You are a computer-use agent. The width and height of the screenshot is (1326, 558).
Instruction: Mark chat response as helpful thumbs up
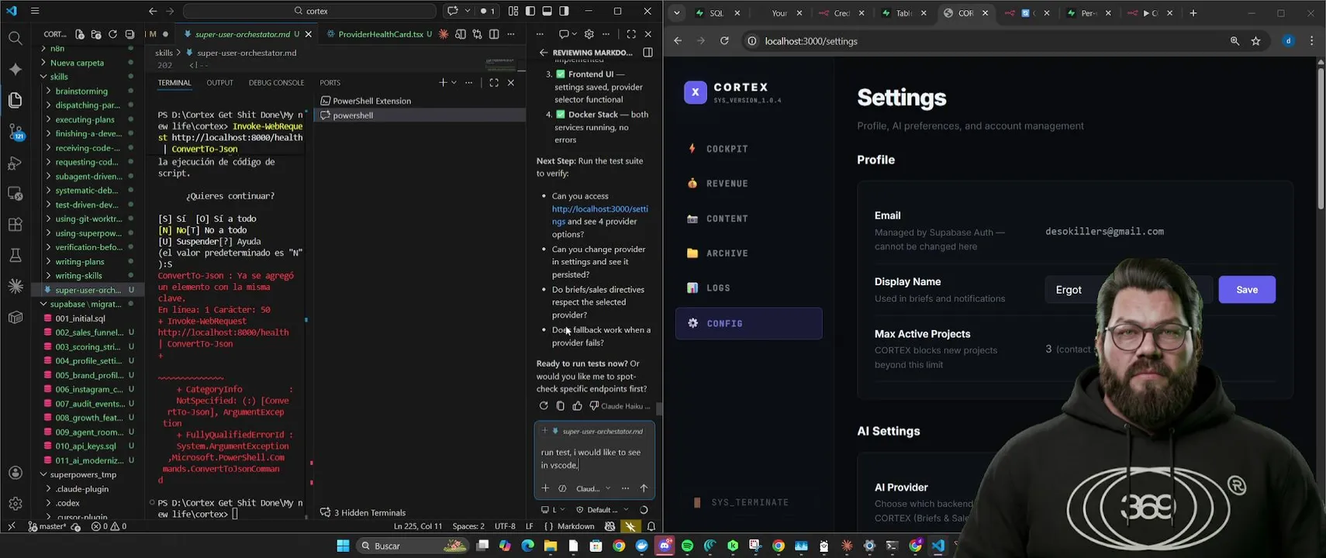click(x=577, y=405)
